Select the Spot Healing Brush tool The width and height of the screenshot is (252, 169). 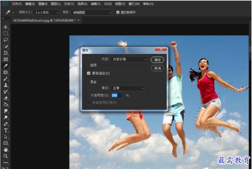click(6, 72)
